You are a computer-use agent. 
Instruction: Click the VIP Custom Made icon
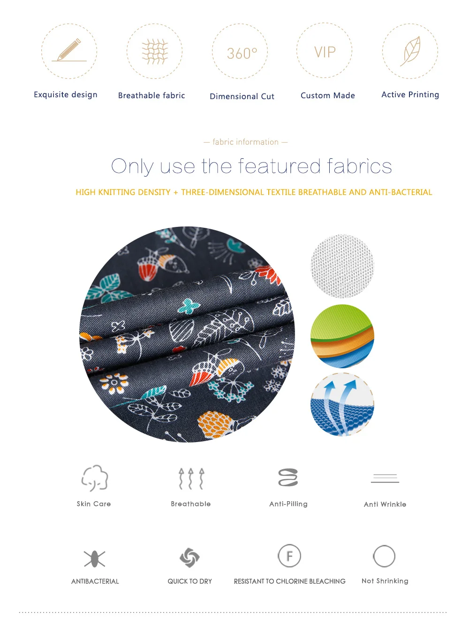325,51
